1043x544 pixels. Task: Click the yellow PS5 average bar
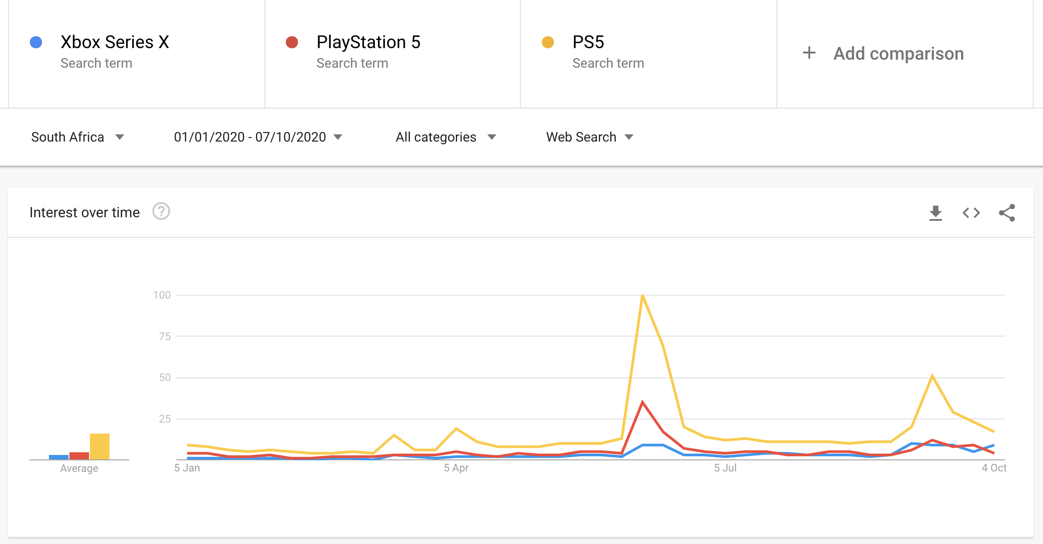click(x=99, y=447)
